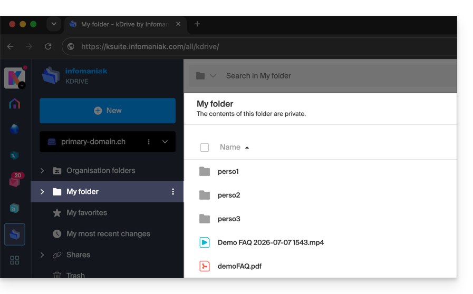Expand the Organisation folders tree
Image resolution: width=473 pixels, height=294 pixels.
click(42, 171)
